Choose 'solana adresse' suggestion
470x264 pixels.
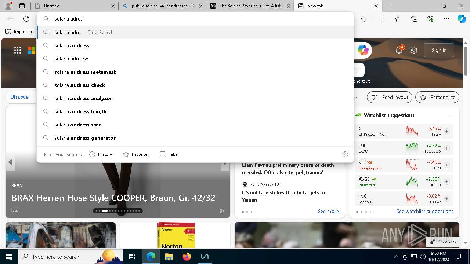coord(195,59)
